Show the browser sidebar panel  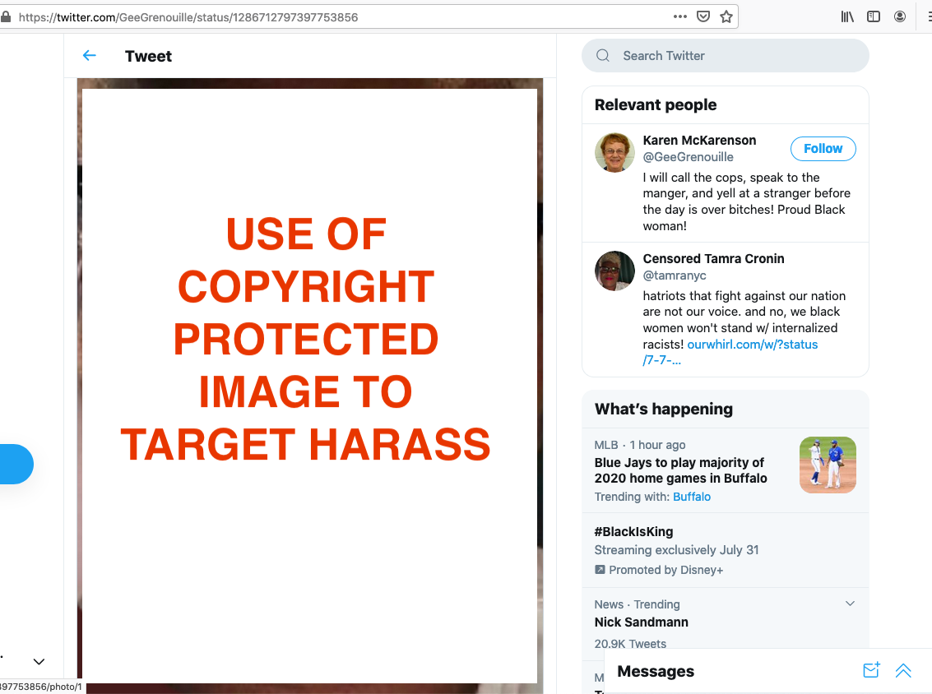coord(874,16)
